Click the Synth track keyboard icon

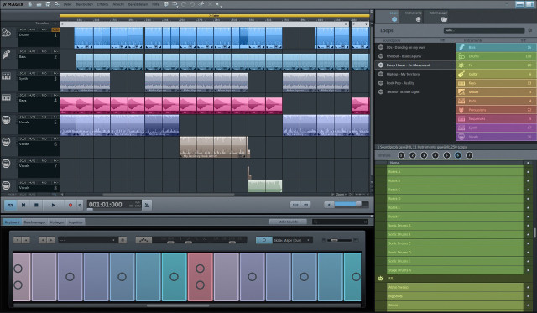[x=6, y=76]
